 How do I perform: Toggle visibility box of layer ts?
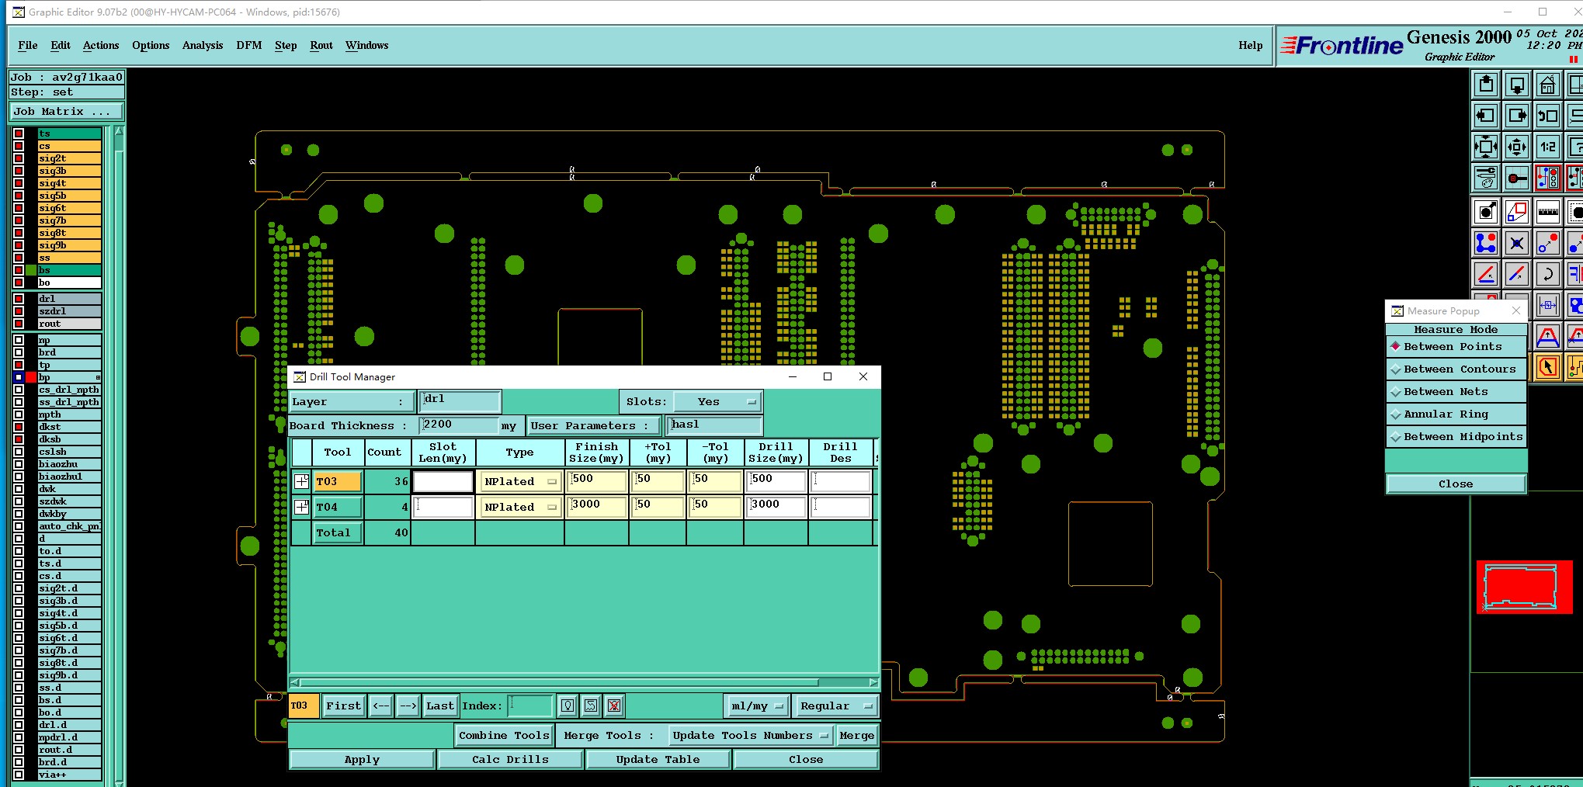coord(19,133)
